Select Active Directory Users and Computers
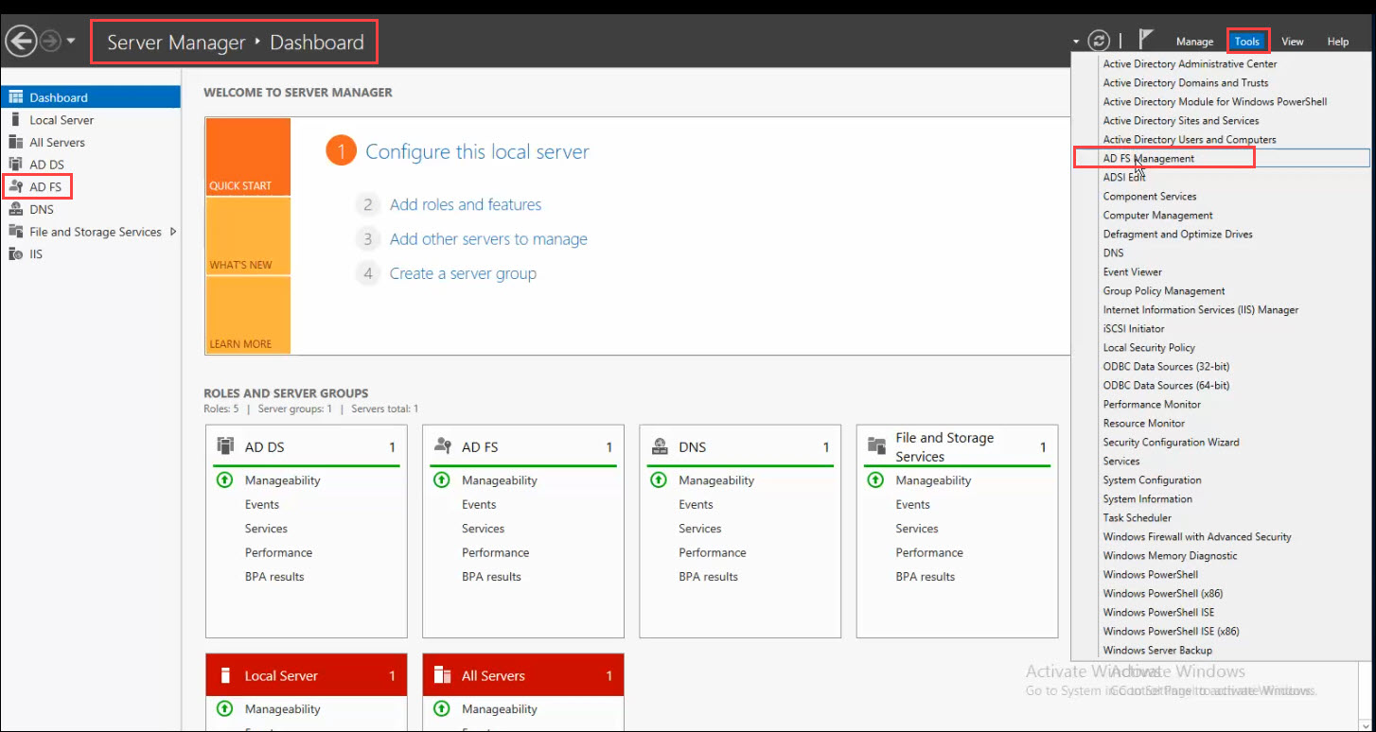Image resolution: width=1376 pixels, height=732 pixels. click(x=1190, y=140)
